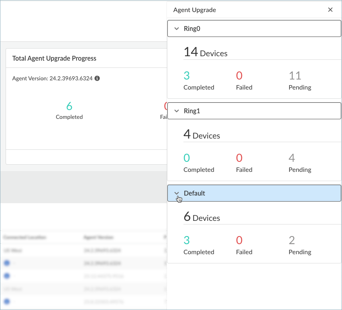Click the agent version info icon
This screenshot has width=342, height=310.
tap(97, 78)
